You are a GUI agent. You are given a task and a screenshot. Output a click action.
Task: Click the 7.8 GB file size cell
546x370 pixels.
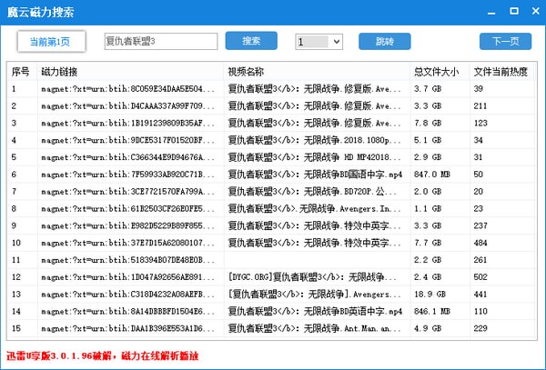point(428,123)
